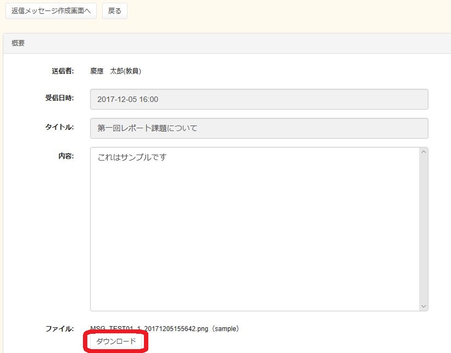Click the 受信日時 field showing 2017-12-05 16:00
The height and width of the screenshot is (353, 451).
coord(259,99)
